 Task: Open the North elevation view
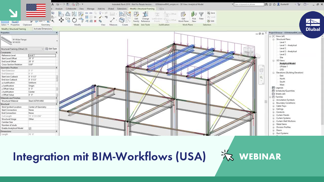[282, 79]
